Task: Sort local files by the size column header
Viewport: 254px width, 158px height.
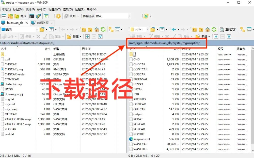Action: (x=47, y=49)
